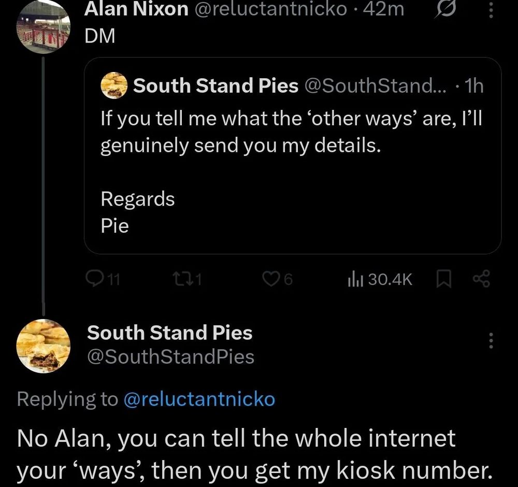
Task: Open the 42m timestamp of the tweet
Action: 383,8
